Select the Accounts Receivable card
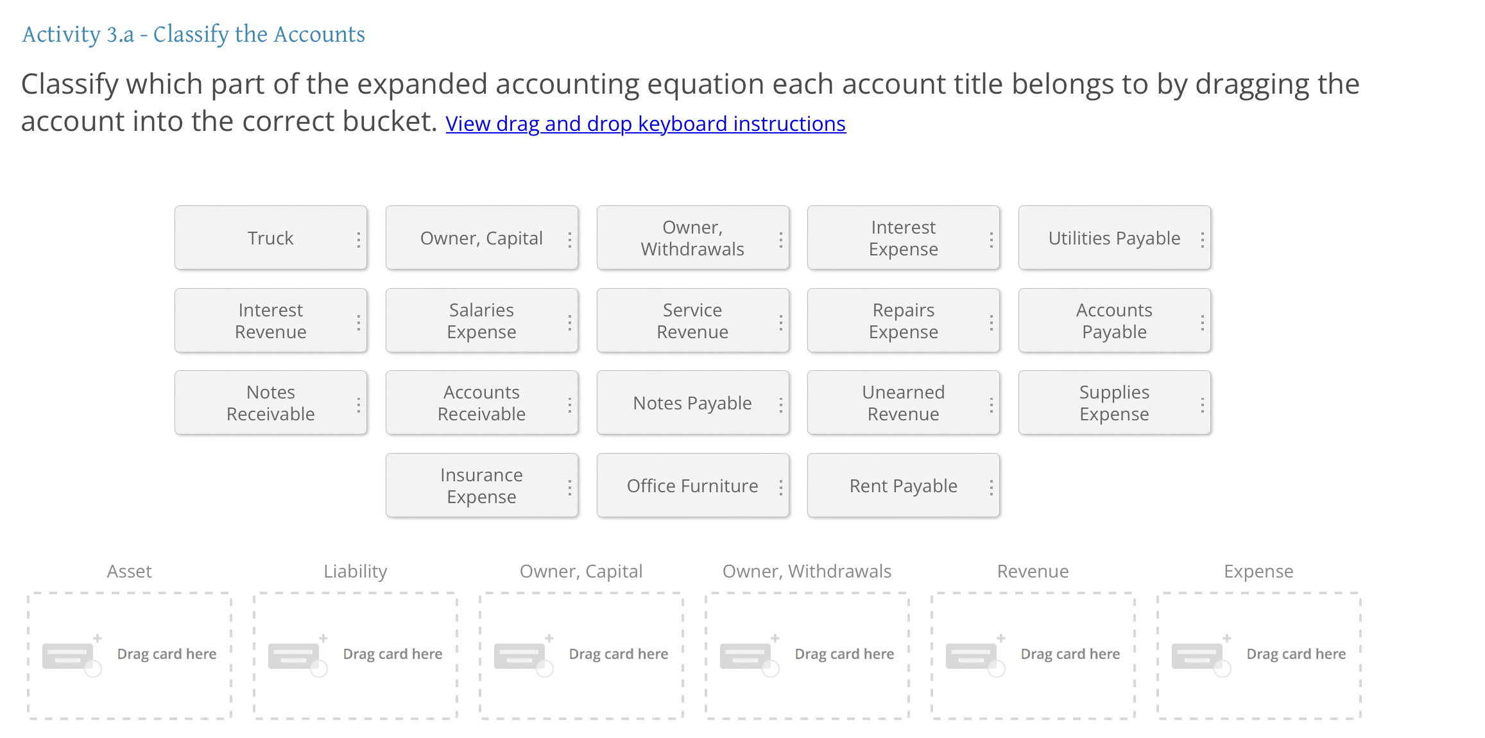This screenshot has width=1485, height=738. point(481,403)
